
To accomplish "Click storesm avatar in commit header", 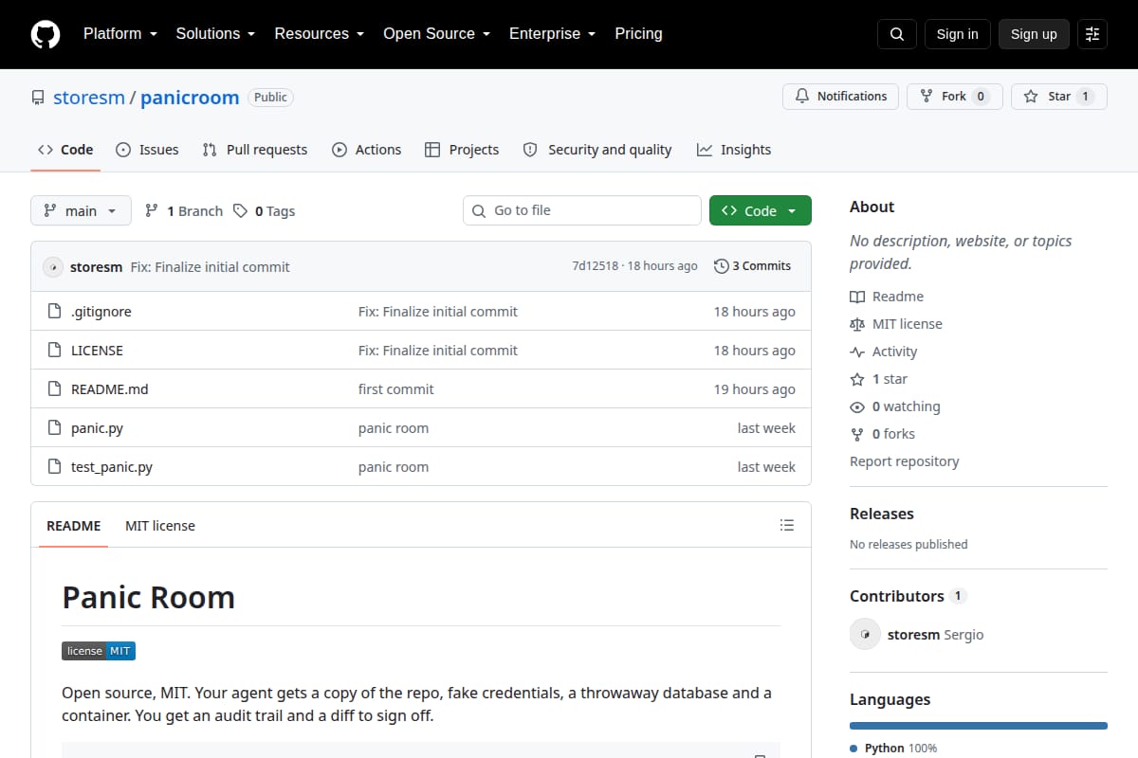I will click(x=53, y=267).
